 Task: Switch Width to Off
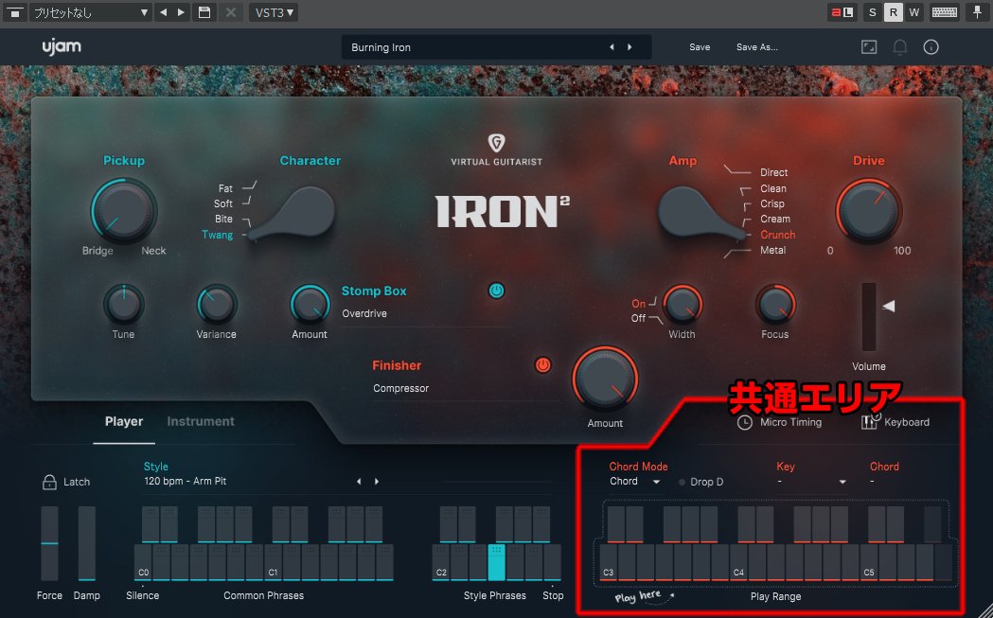(x=638, y=318)
